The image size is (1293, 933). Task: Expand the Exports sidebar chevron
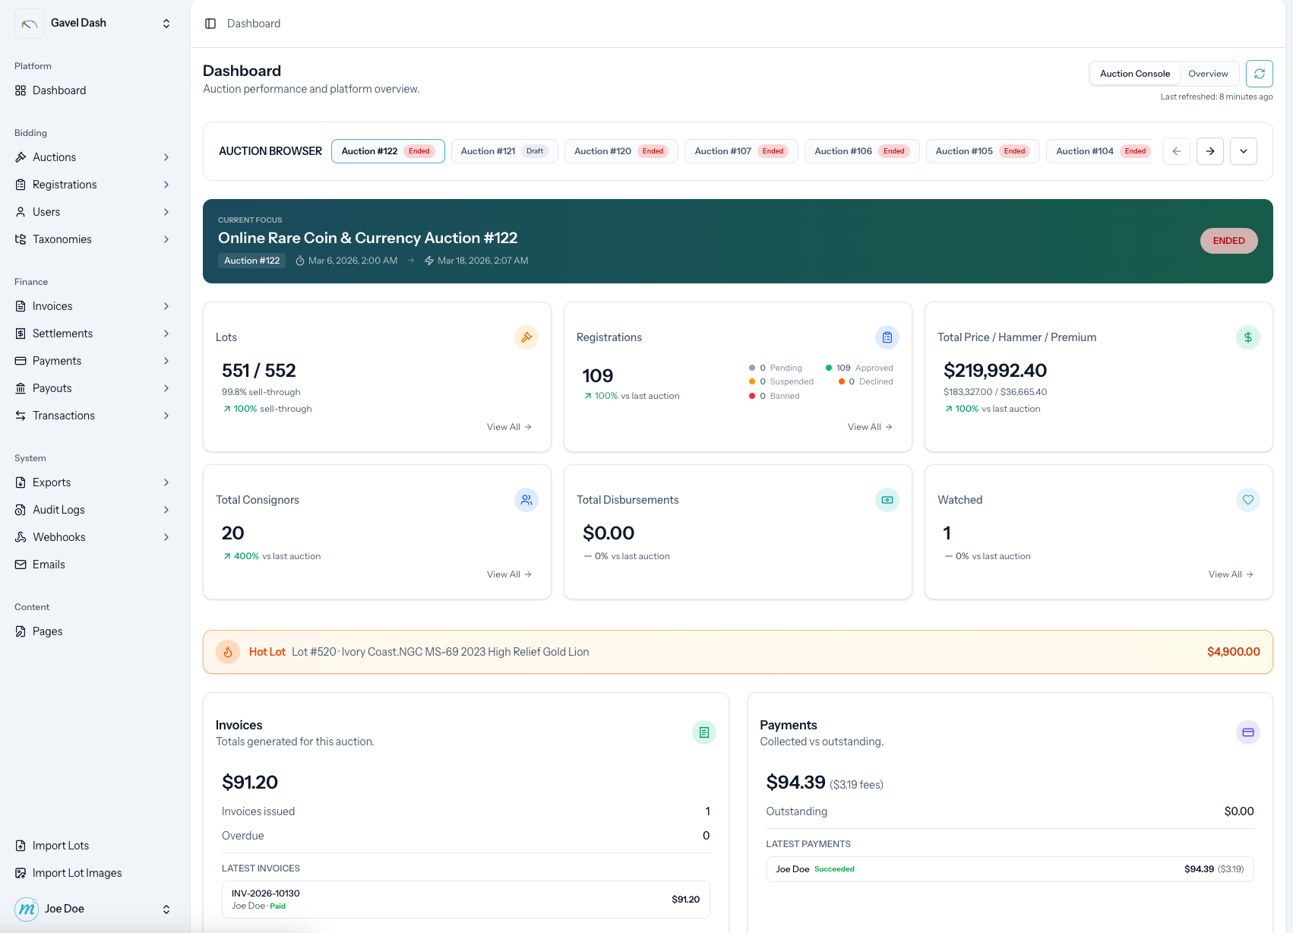166,482
